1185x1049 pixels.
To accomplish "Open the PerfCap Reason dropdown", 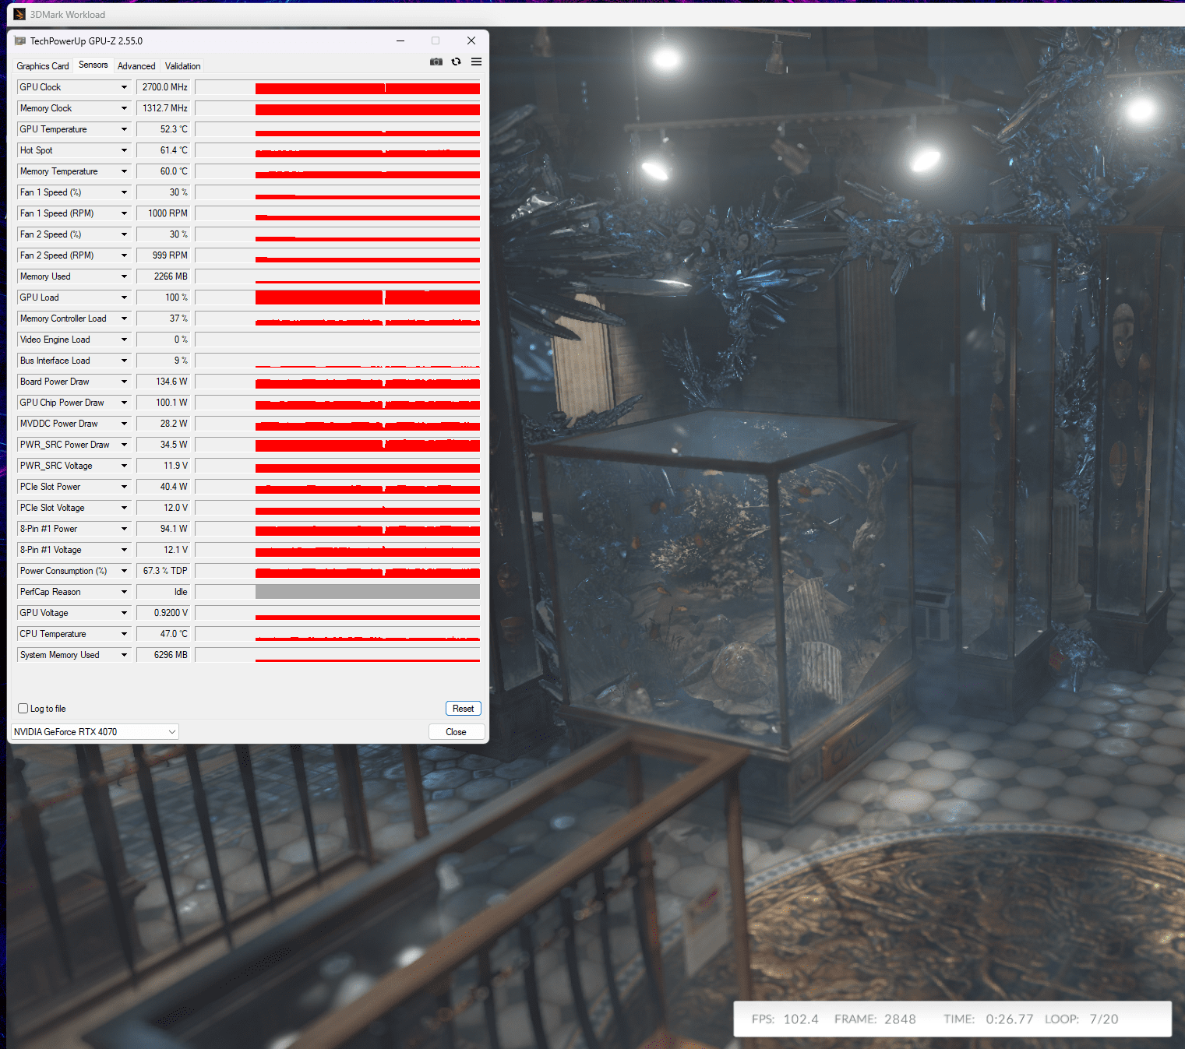I will click(x=124, y=592).
